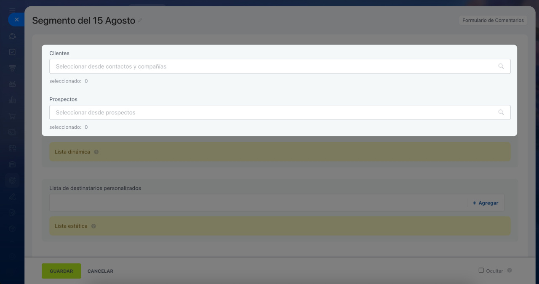Open the store box icon in sidebar
The width and height of the screenshot is (539, 284).
[12, 164]
